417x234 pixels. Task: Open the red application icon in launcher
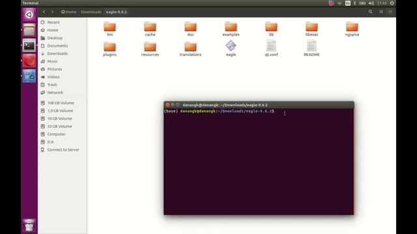coord(29,60)
